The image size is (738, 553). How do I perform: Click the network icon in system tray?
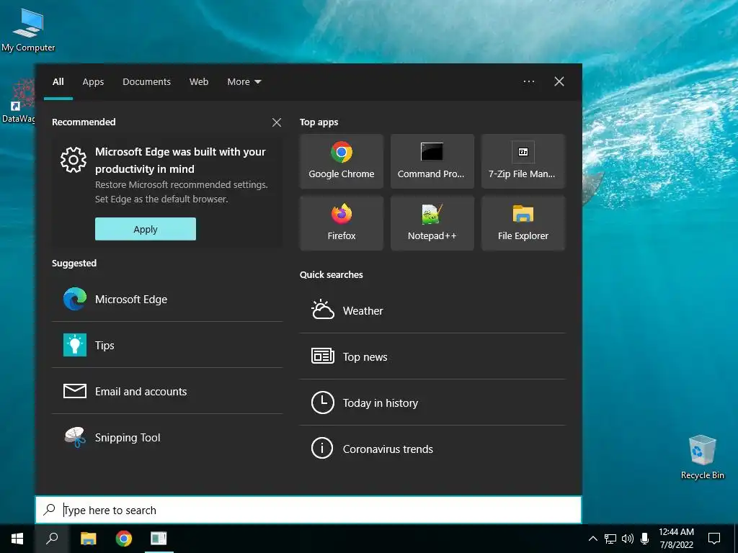[x=610, y=539]
